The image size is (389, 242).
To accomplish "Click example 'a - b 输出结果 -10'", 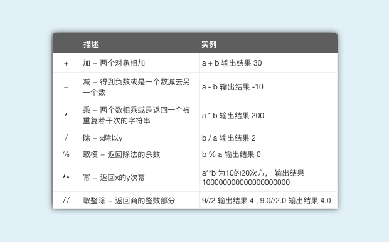I will pyautogui.click(x=233, y=87).
